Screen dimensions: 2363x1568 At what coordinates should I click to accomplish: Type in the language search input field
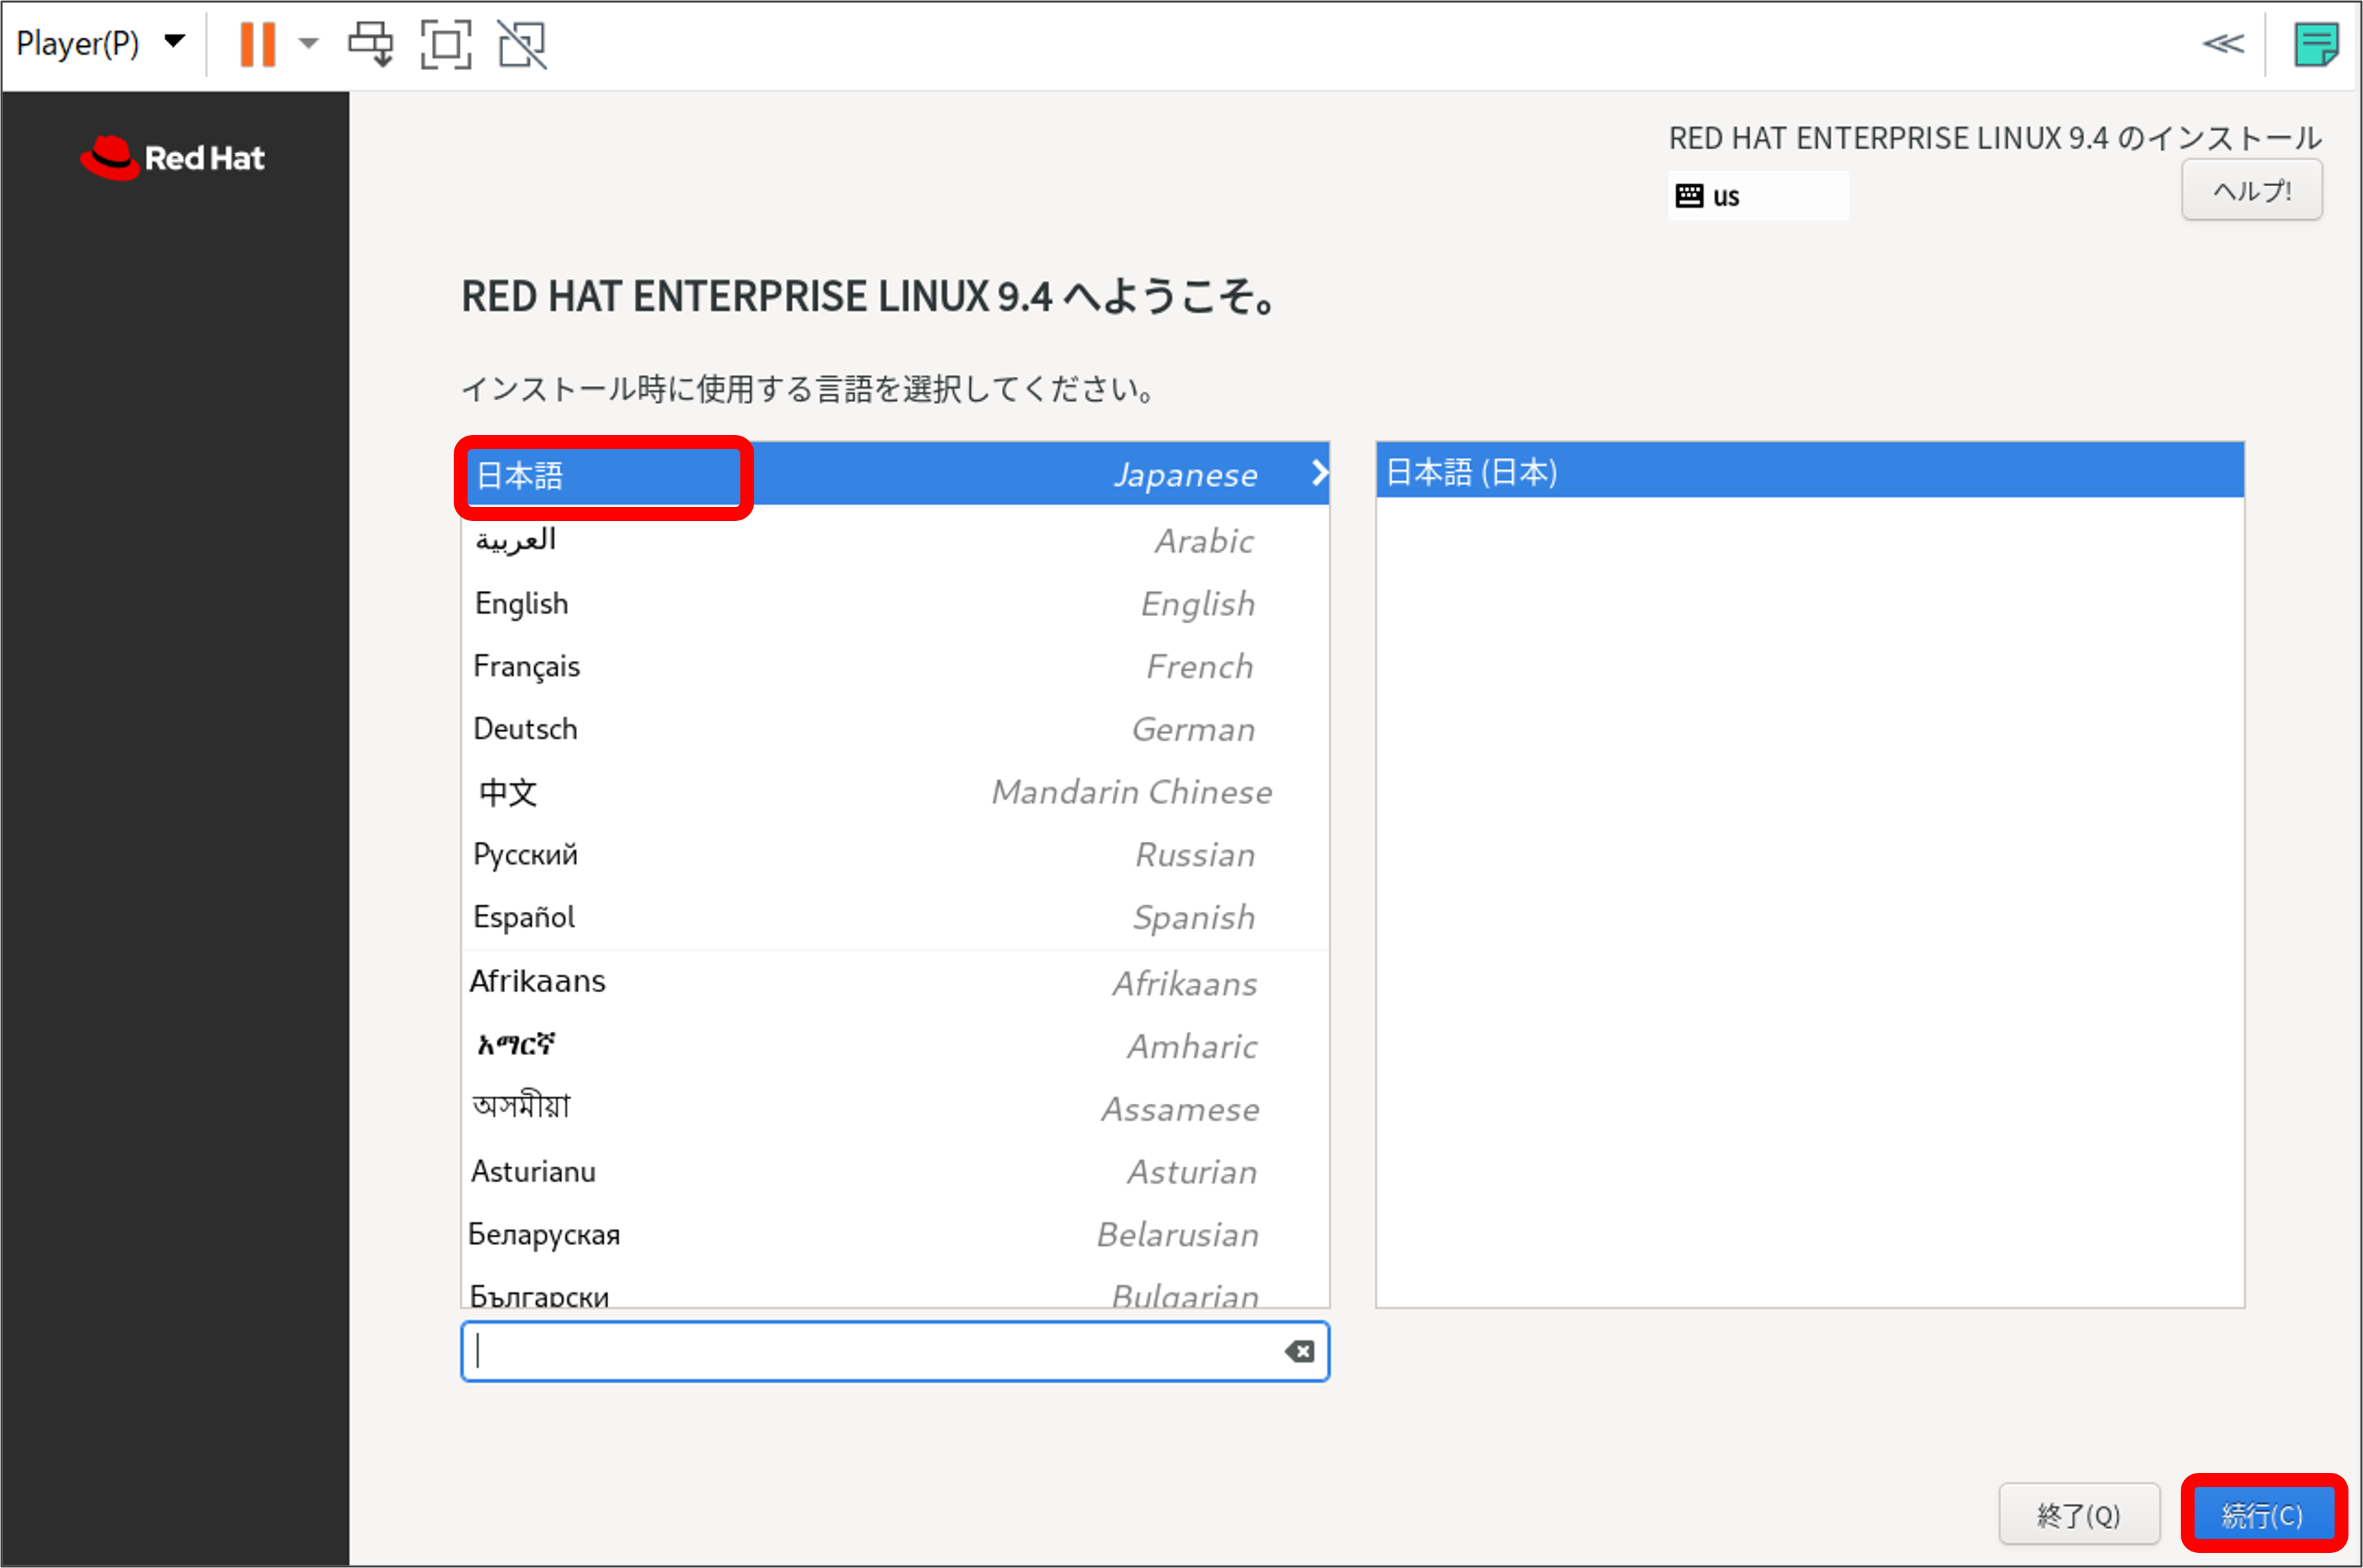[x=870, y=1352]
